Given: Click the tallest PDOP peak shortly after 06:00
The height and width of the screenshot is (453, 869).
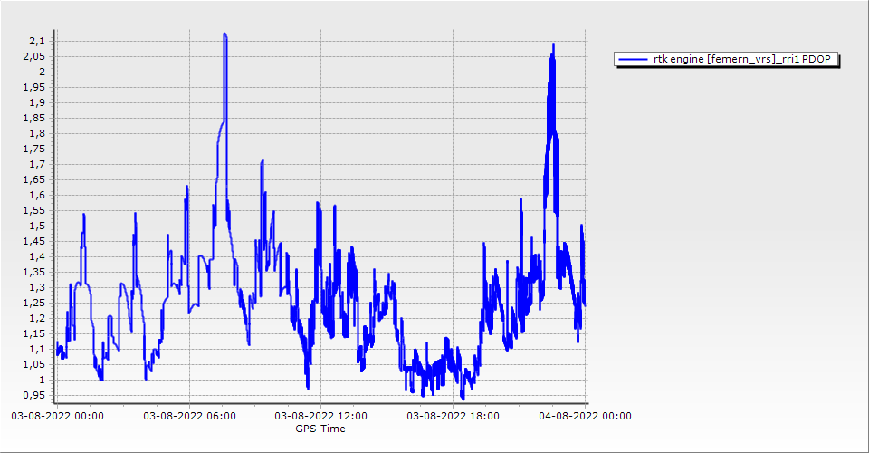Looking at the screenshot, I should pos(225,36).
